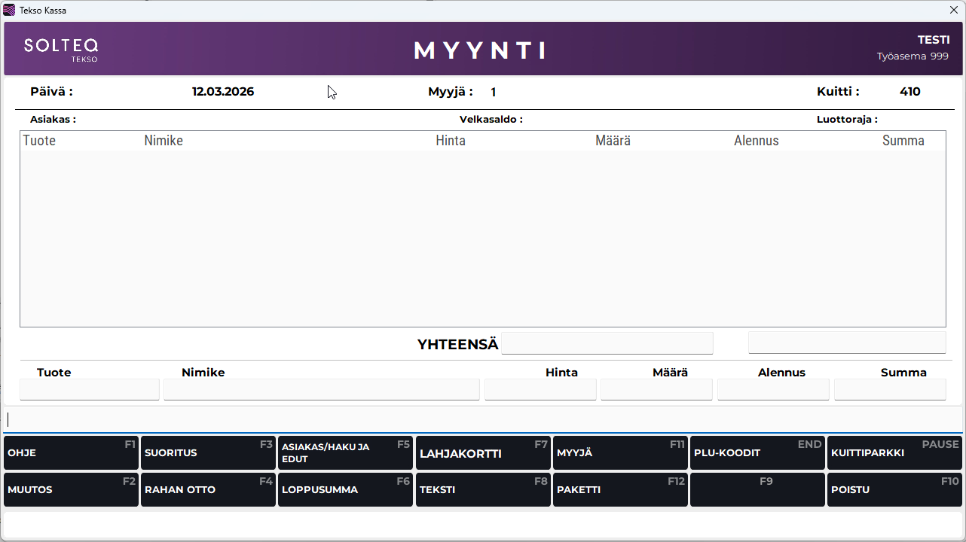Image resolution: width=966 pixels, height=542 pixels.
Task: Click the YHTEENSÄ total field
Action: (607, 343)
